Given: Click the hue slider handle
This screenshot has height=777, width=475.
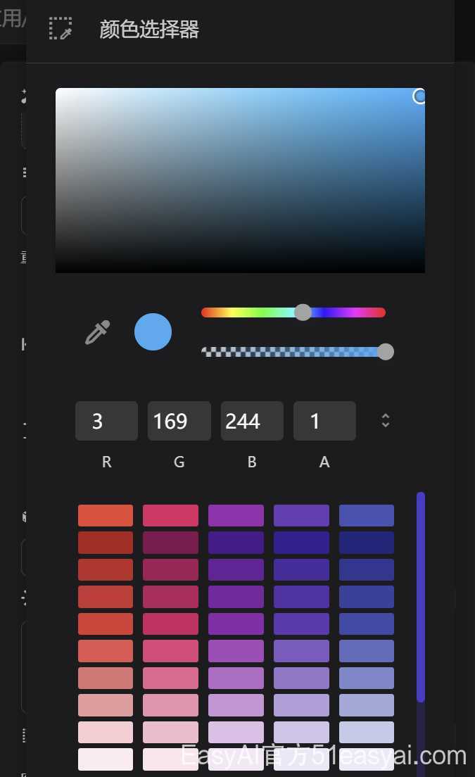Looking at the screenshot, I should pyautogui.click(x=303, y=312).
